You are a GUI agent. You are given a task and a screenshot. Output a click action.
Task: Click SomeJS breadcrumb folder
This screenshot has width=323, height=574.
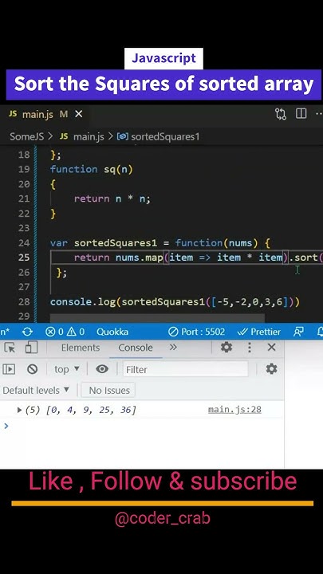coord(27,136)
